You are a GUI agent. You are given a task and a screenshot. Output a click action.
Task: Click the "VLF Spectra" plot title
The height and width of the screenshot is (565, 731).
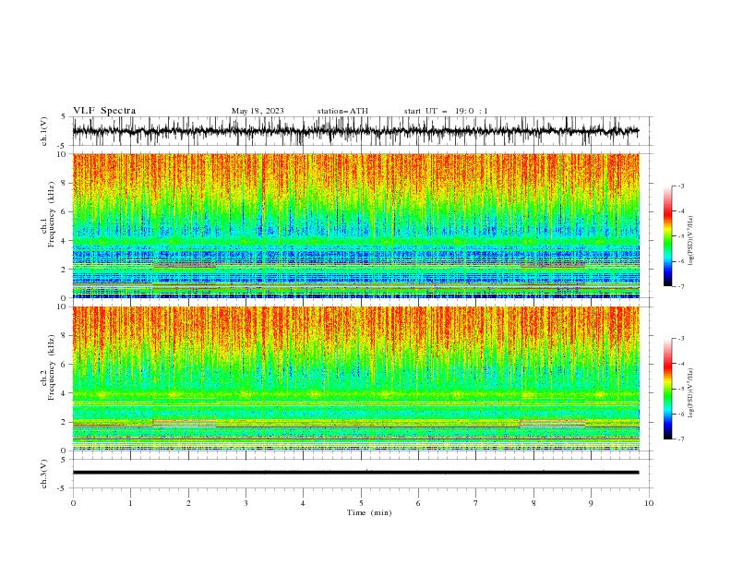(104, 111)
